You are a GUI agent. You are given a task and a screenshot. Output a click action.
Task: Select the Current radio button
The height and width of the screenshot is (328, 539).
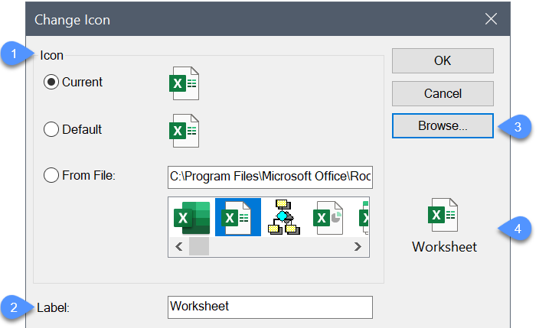click(52, 83)
